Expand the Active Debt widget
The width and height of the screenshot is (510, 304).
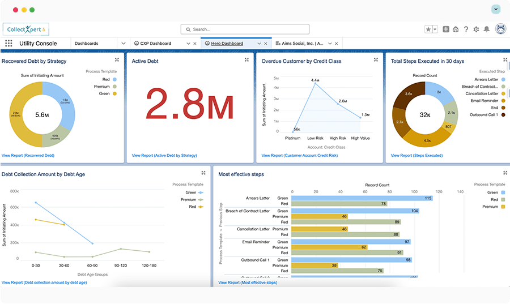[246, 60]
